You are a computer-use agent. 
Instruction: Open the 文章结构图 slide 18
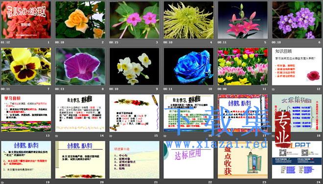pos(297,113)
